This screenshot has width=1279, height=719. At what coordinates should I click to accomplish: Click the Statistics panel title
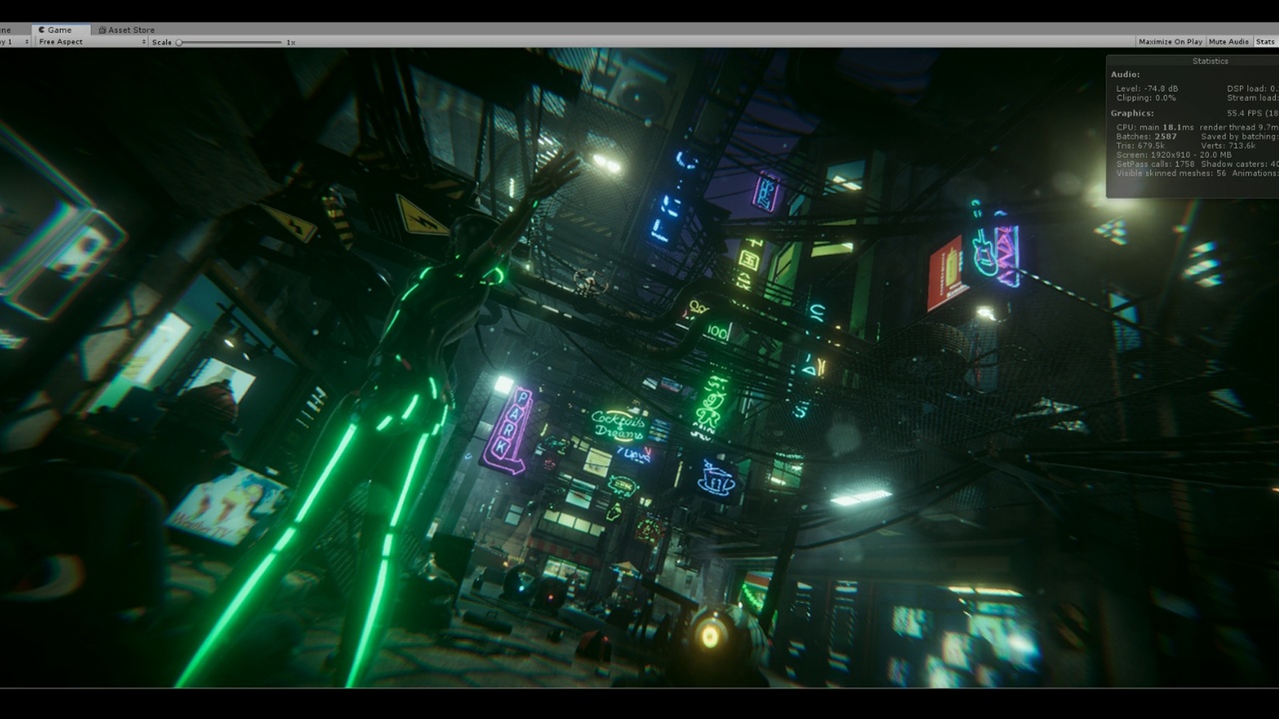pos(1210,61)
